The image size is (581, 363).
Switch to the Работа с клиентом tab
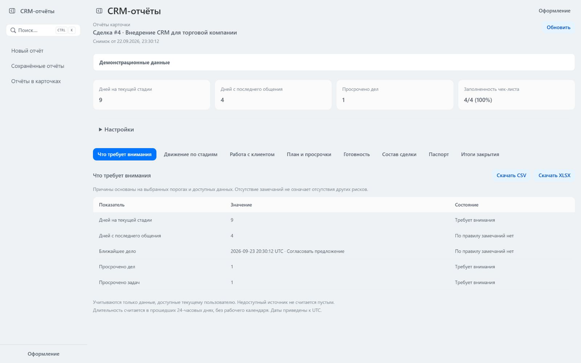point(252,154)
